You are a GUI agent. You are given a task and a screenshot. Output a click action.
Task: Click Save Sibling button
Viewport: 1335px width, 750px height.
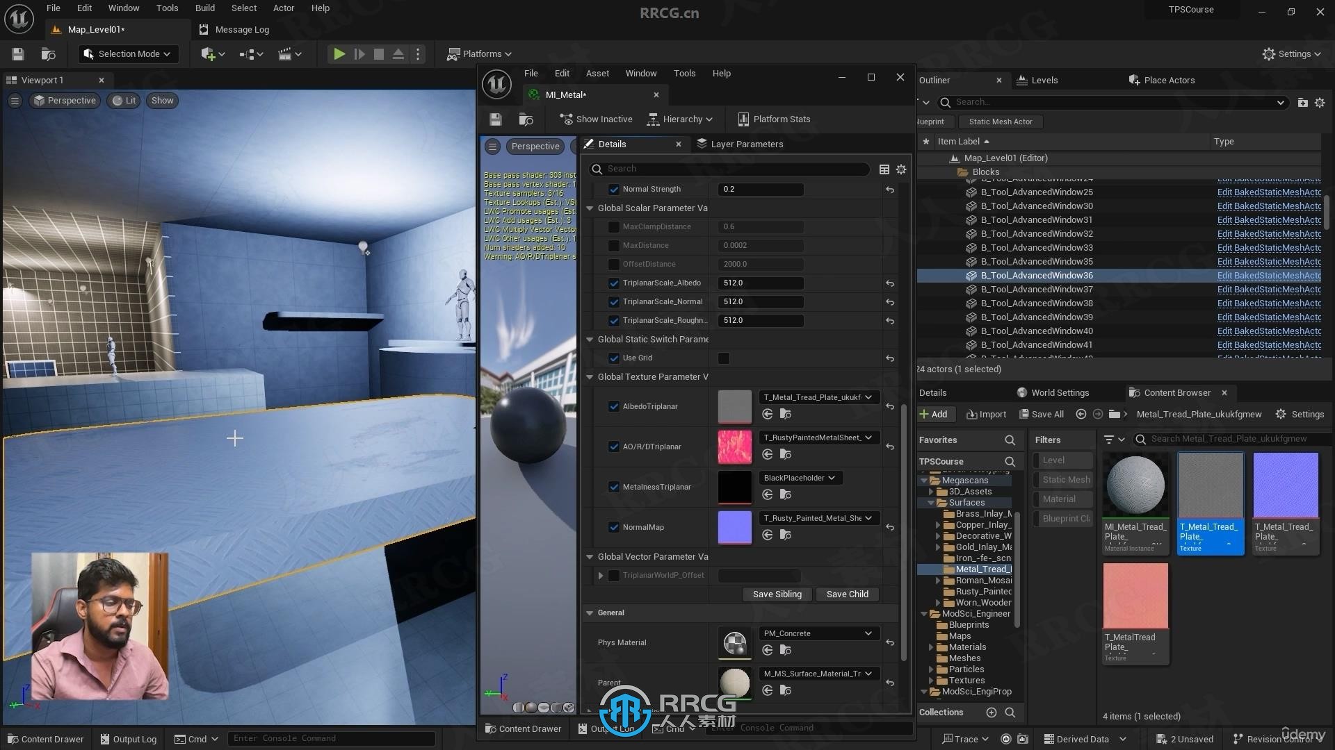(776, 594)
